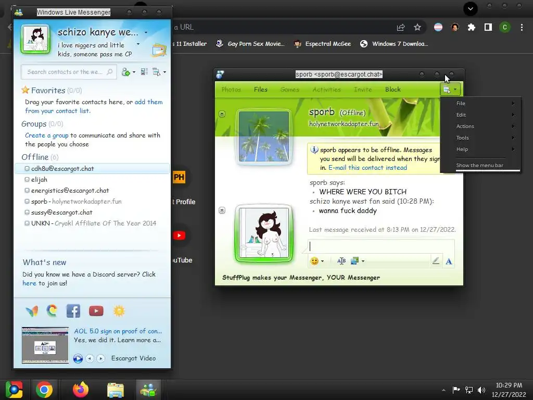Click the colorful swirl icon beside Facebook
Screen dimensions: 533x400
tap(52, 310)
